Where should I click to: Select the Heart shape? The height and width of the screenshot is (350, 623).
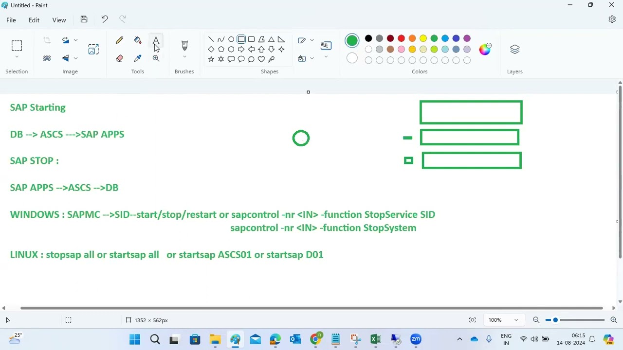261,59
